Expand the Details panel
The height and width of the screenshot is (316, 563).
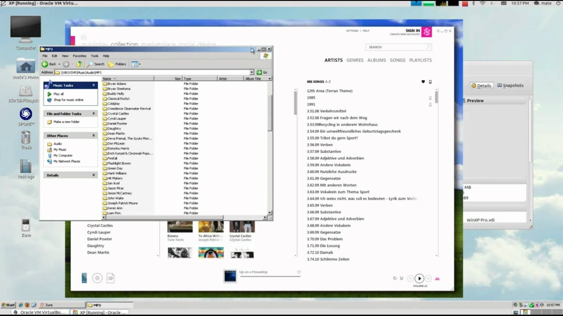point(94,175)
